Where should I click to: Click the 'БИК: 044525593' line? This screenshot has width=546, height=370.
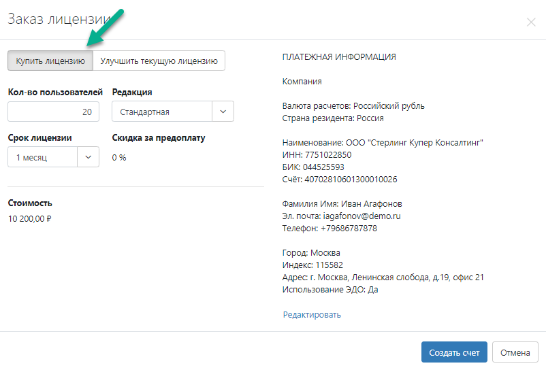[x=313, y=167]
